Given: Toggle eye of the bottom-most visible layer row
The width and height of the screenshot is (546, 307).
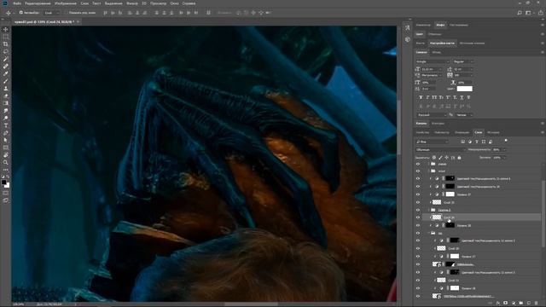Looking at the screenshot, I should (418, 296).
